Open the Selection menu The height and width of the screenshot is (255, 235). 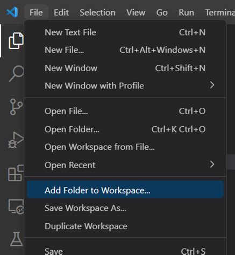tap(97, 12)
